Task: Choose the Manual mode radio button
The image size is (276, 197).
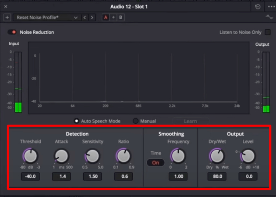Action: pyautogui.click(x=135, y=121)
